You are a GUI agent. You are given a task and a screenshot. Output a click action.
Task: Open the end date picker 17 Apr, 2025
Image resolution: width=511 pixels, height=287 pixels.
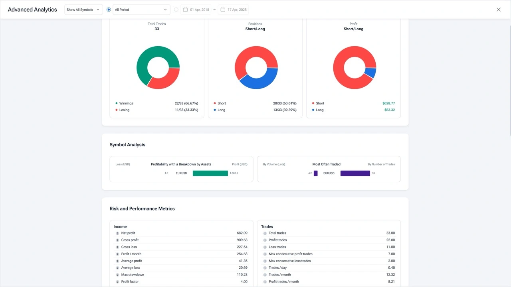coord(233,10)
